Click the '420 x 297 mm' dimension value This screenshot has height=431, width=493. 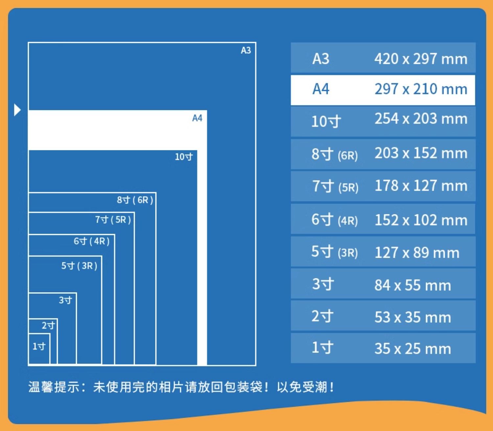coord(421,59)
